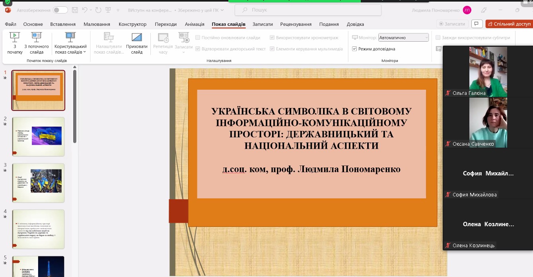This screenshot has width=533, height=277.
Task: Open the 'Вставлення' ribbon tab
Action: click(x=63, y=24)
